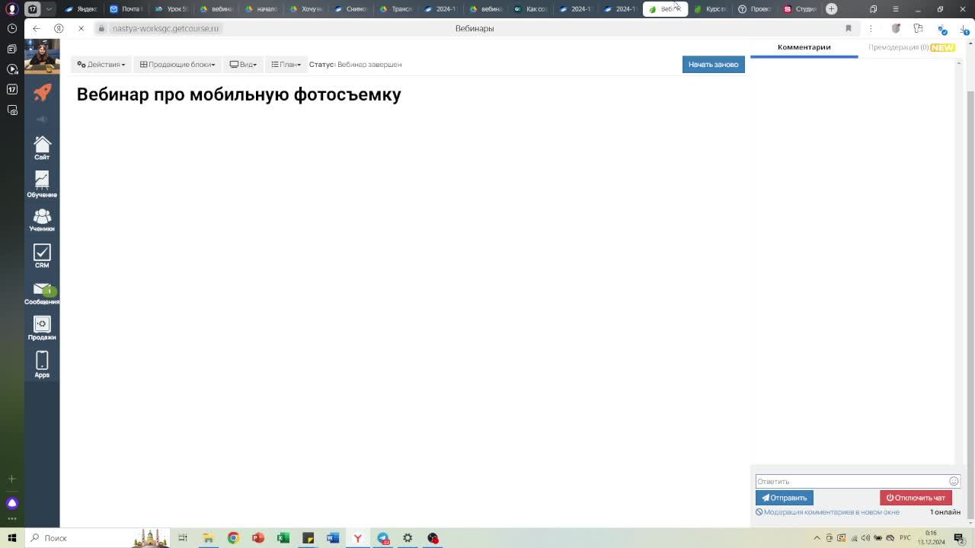The width and height of the screenshot is (975, 548).
Task: Click the РУС language indicator in tray
Action: tap(906, 538)
